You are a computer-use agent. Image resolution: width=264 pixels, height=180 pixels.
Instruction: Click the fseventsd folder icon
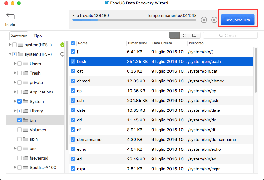tap(25, 158)
